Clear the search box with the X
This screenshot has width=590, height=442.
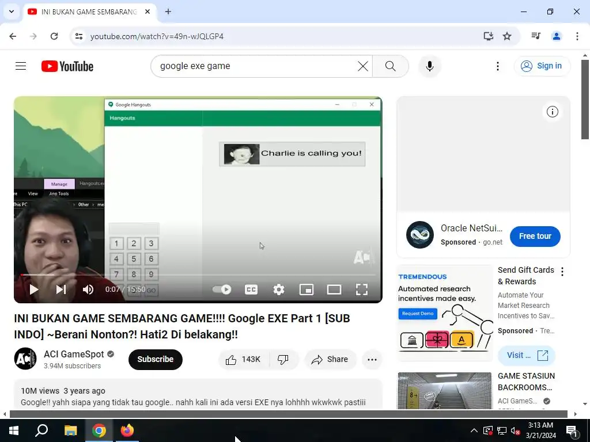tap(363, 66)
